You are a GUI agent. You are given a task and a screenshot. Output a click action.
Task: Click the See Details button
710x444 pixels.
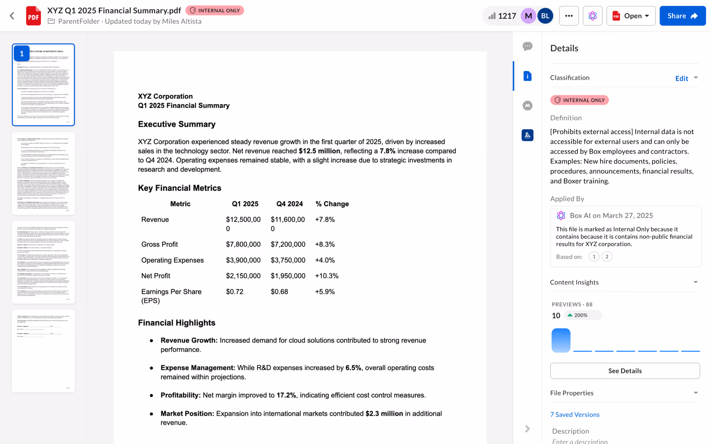[624, 371]
